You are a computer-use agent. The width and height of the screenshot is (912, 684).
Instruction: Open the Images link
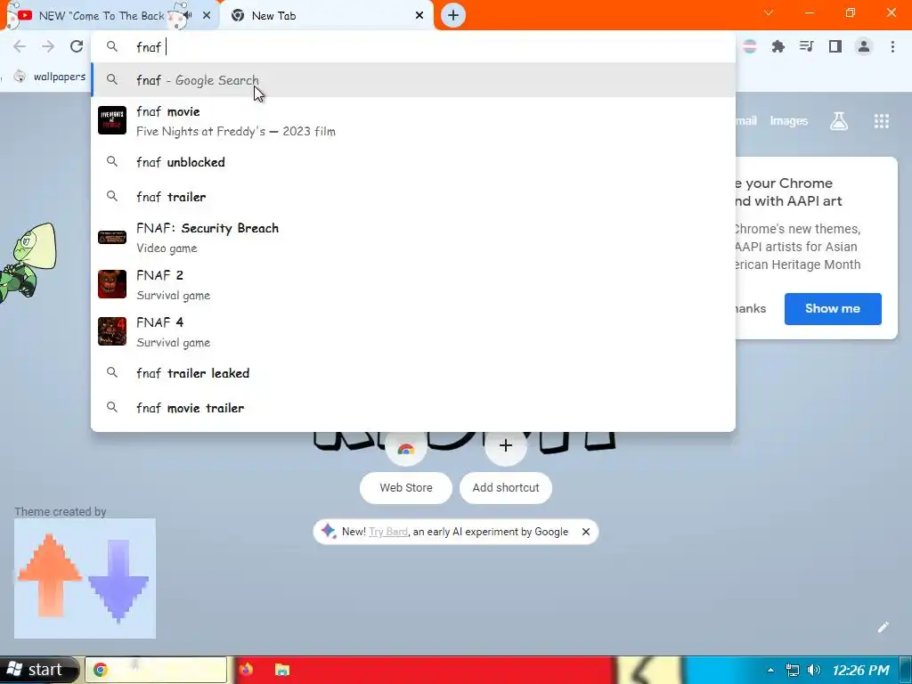pyautogui.click(x=789, y=121)
